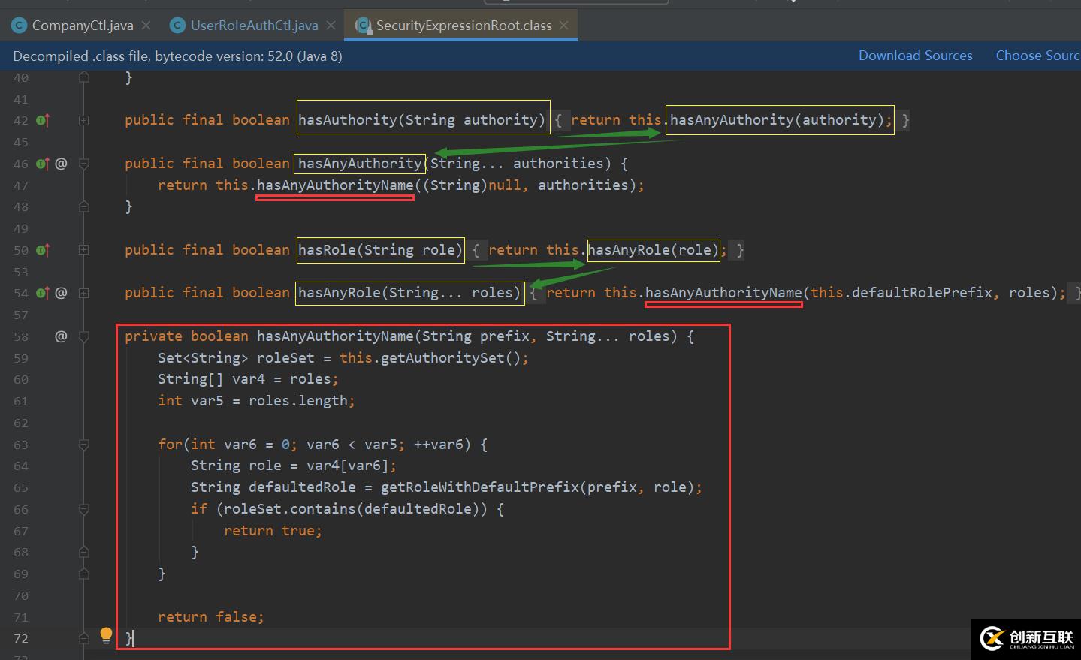The image size is (1081, 660).
Task: Click the Download Sources link
Action: click(915, 56)
